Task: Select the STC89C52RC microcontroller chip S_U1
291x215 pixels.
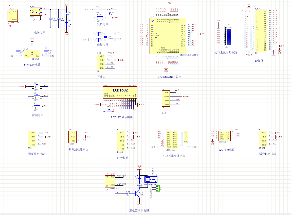Action: [168, 36]
